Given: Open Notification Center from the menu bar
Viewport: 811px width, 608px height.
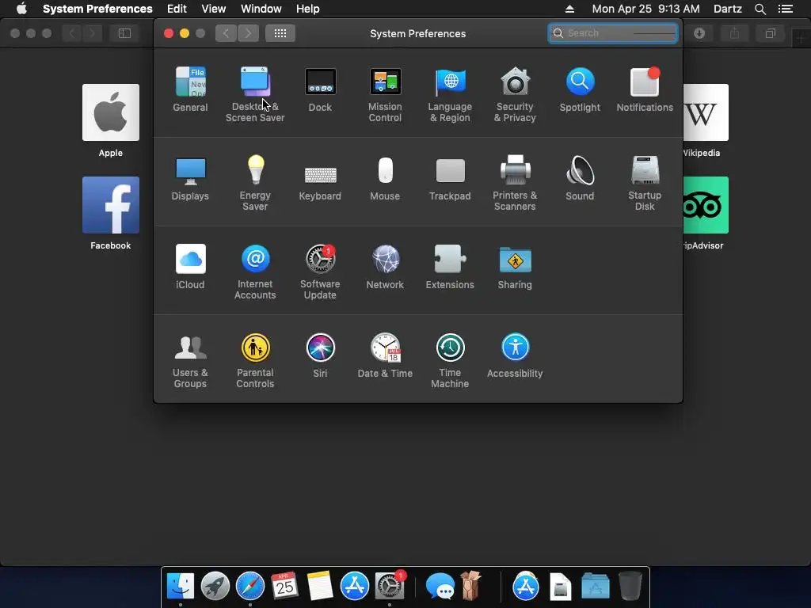Looking at the screenshot, I should tap(785, 9).
